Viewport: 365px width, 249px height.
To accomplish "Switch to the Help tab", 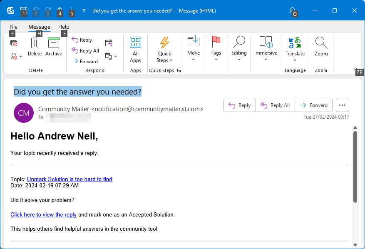I will click(64, 27).
